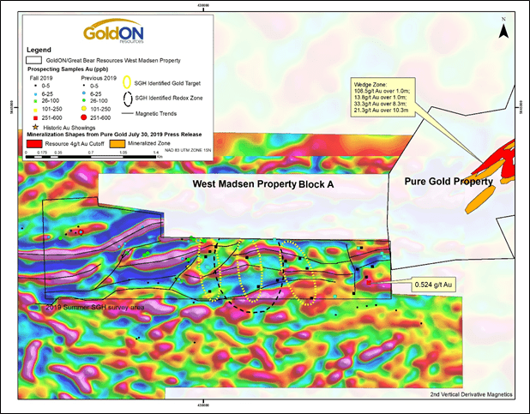Click the white property boundary rectangle in legend

tap(34, 60)
